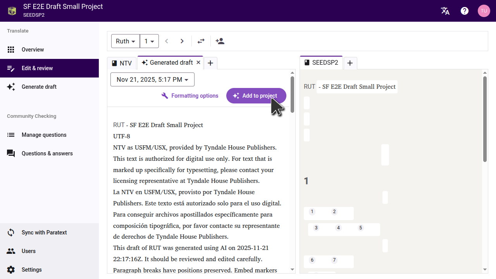Add a new tab beside Generated draft
The image size is (496, 279).
pyautogui.click(x=210, y=63)
